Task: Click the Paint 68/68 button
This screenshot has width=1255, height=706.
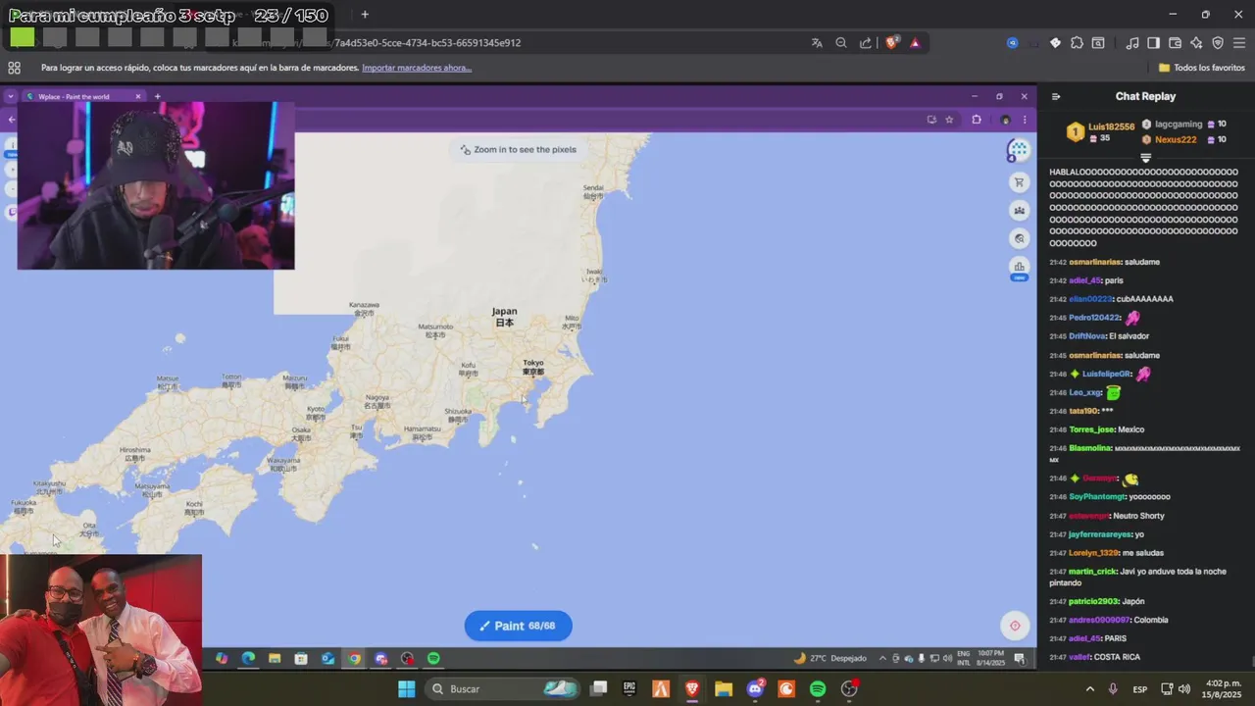Action: tap(518, 626)
